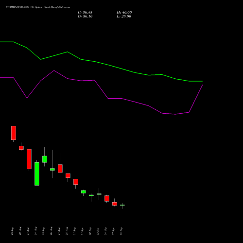Select the 28 Aug date label

tap(67, 231)
